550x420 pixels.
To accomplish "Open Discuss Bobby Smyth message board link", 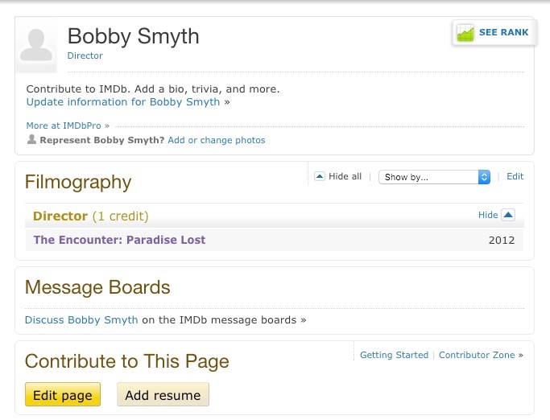I will (82, 319).
